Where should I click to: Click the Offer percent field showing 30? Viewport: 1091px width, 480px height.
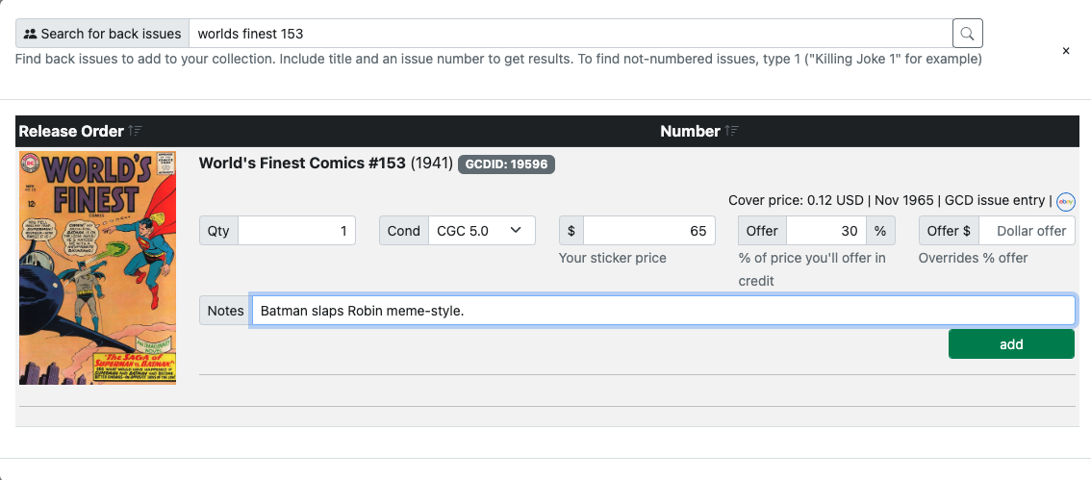tap(826, 231)
